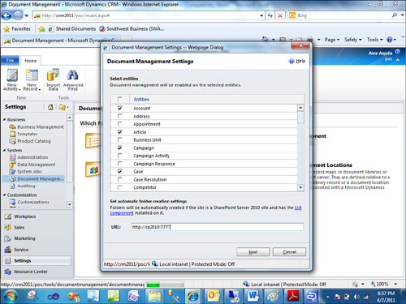The height and width of the screenshot is (304, 406).
Task: Go to Settings area button
Action: [37, 261]
